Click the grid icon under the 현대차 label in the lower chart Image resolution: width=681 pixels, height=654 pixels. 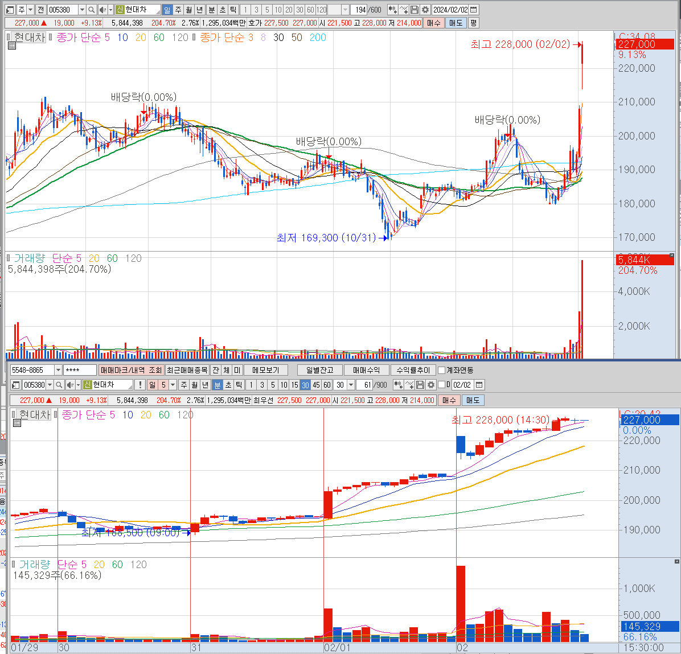point(17,423)
